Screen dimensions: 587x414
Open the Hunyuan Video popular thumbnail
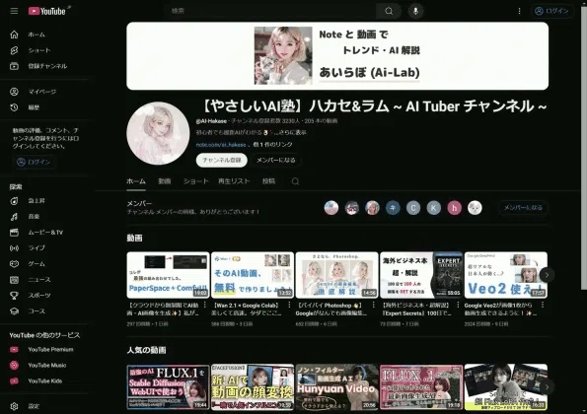tap(337, 387)
